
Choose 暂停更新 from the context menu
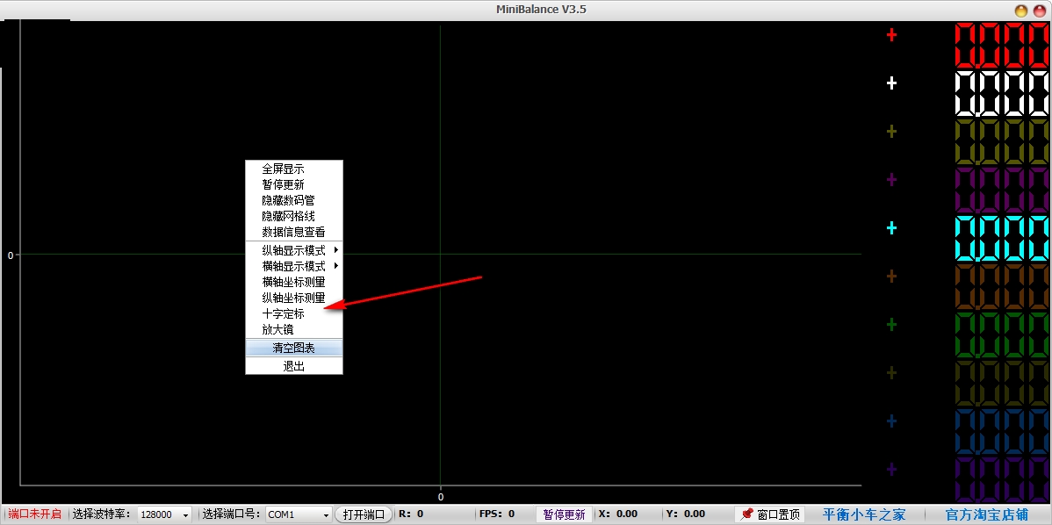click(294, 184)
